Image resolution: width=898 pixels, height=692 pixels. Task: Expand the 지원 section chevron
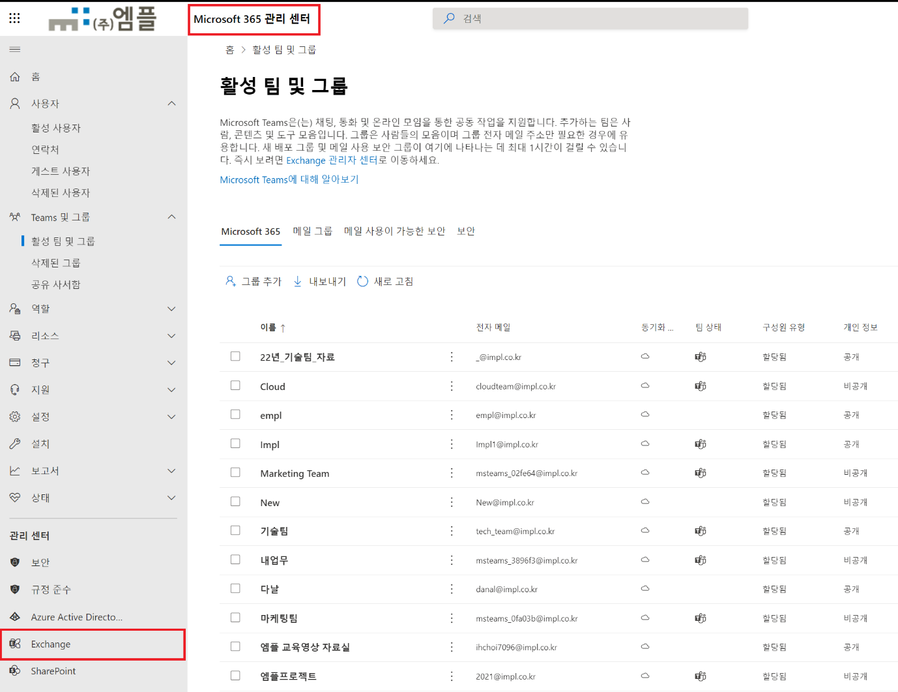click(x=171, y=390)
